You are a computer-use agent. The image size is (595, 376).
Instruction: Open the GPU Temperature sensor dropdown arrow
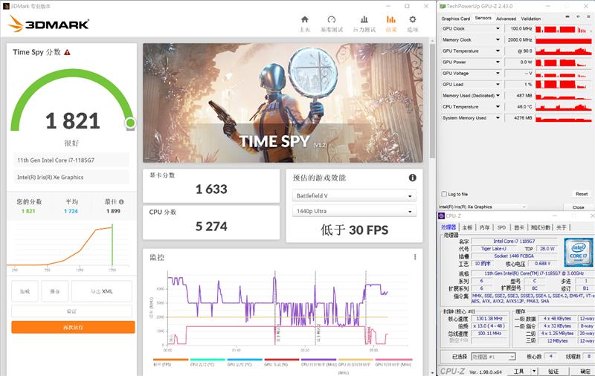pos(498,51)
